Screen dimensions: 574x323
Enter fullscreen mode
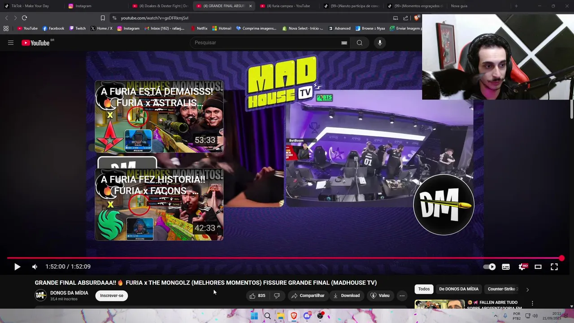pos(554,266)
